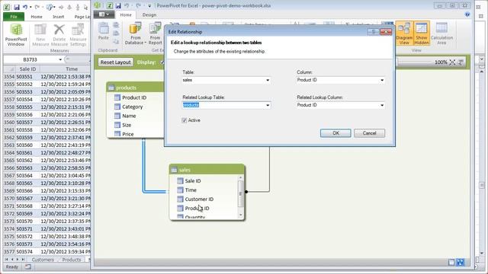Click the Excel Save icon in quick access
Viewport: 488px width, 274px height.
[17, 7]
